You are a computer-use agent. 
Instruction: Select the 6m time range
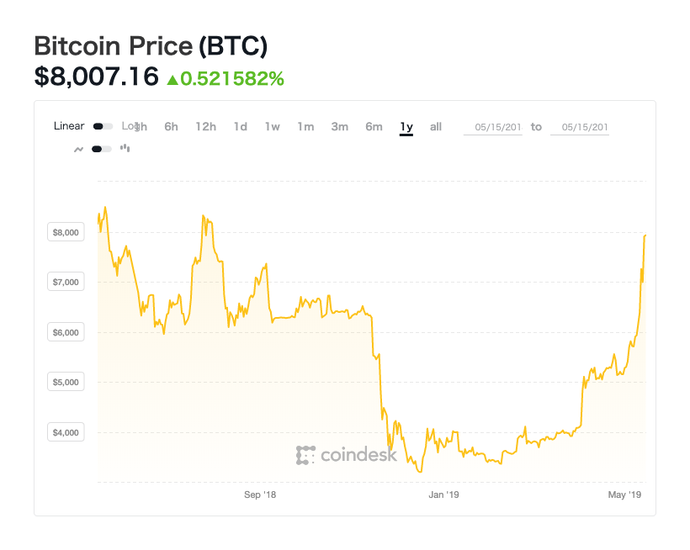tap(374, 127)
